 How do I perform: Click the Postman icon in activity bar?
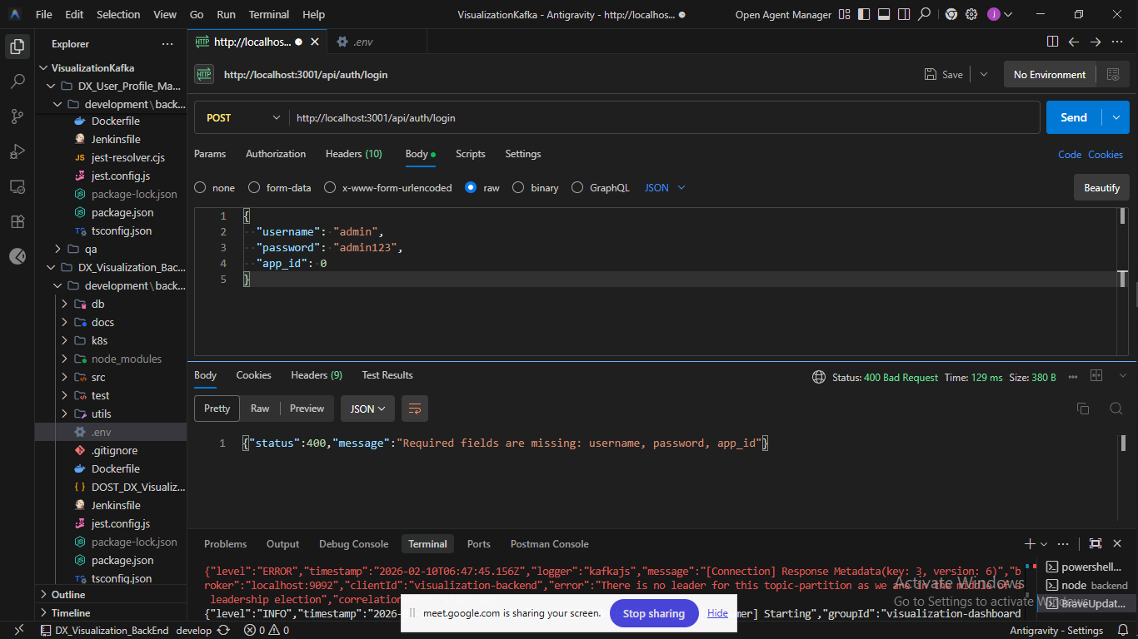17,256
